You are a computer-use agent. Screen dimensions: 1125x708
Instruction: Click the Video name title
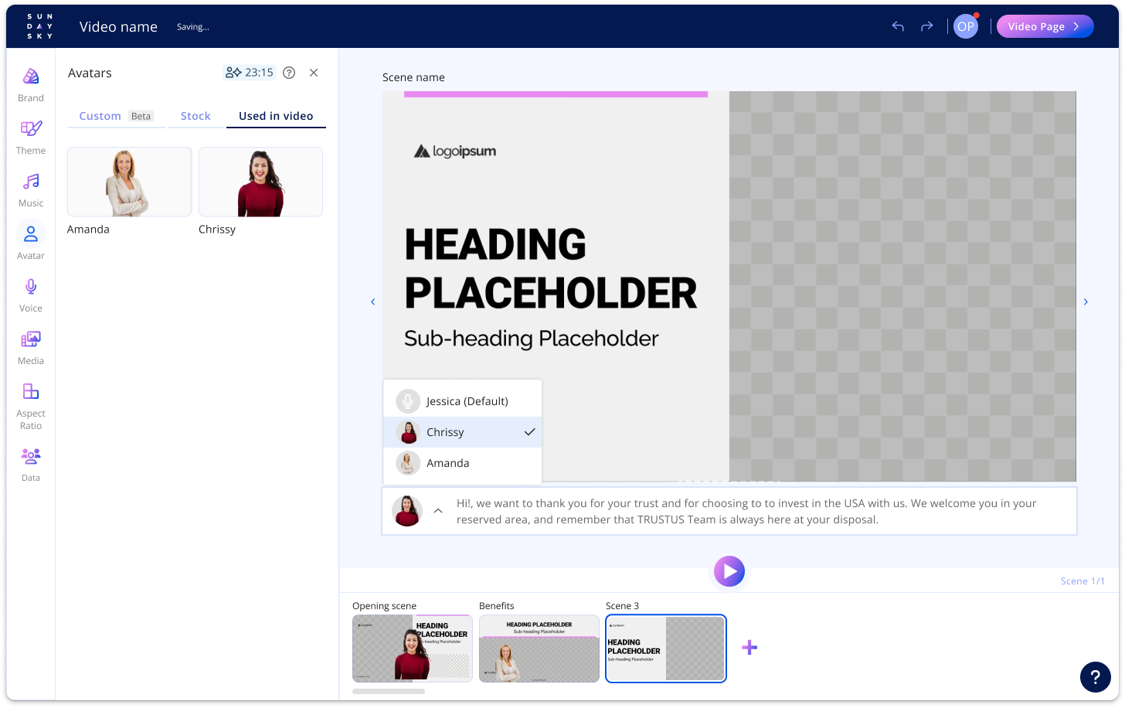(118, 26)
